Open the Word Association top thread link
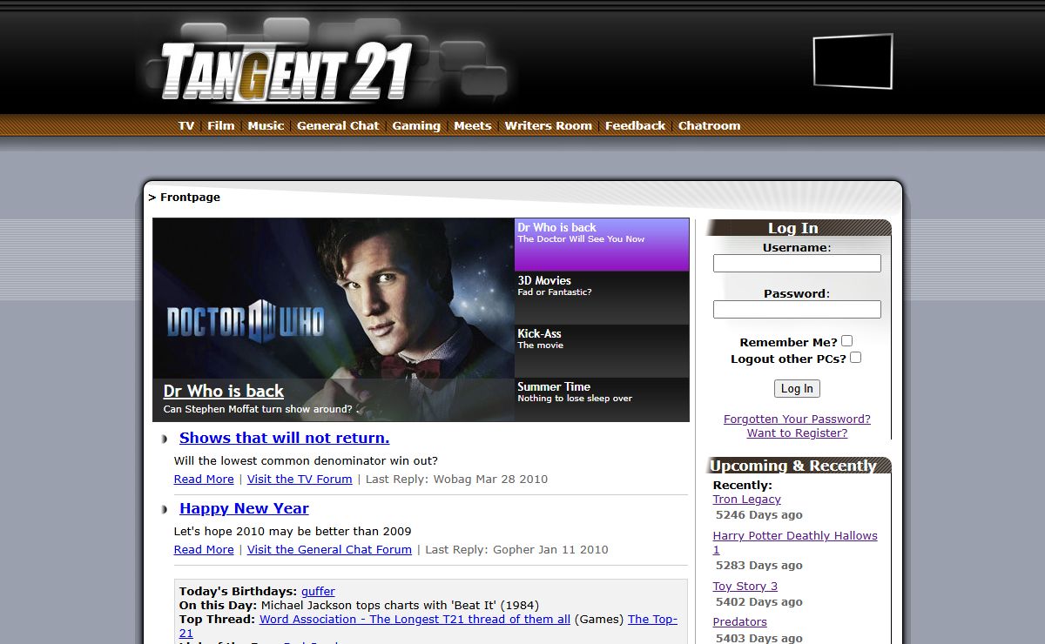Viewport: 1045px width, 644px height. 415,619
